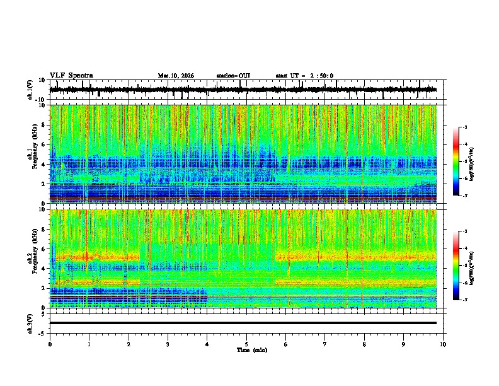Click time axis tick label "10"
The image size is (499, 386).
(x=443, y=344)
